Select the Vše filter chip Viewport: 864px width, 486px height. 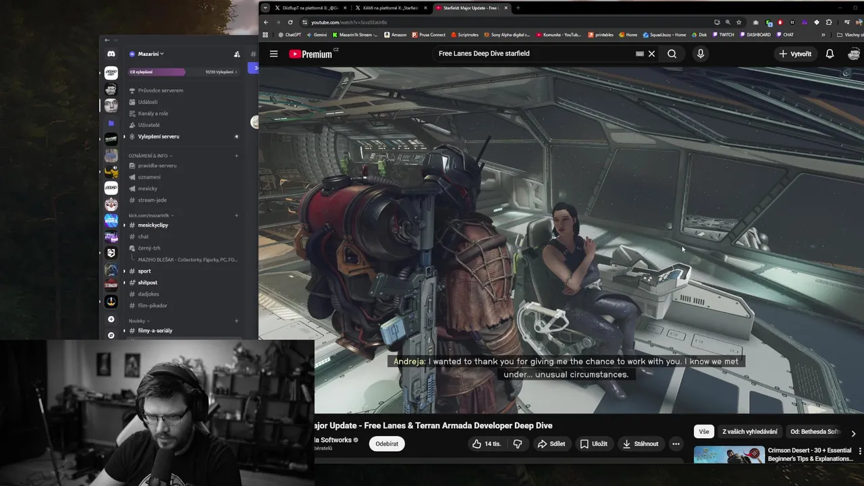pyautogui.click(x=704, y=431)
